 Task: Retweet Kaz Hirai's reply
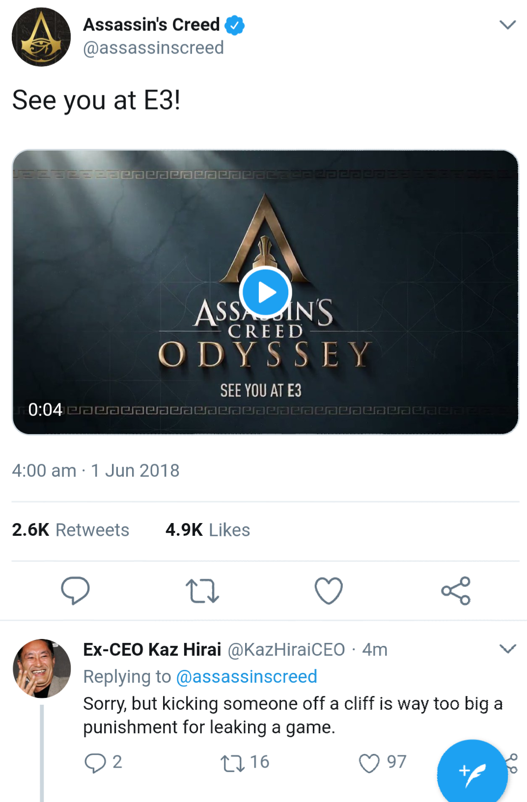tap(233, 763)
